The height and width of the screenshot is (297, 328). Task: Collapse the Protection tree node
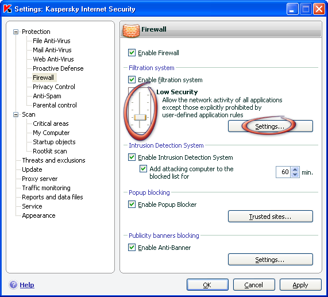(16, 32)
